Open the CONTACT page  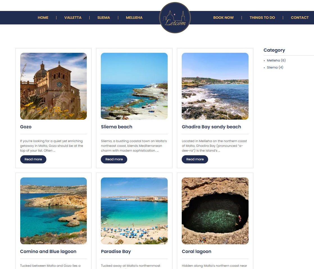(x=300, y=17)
